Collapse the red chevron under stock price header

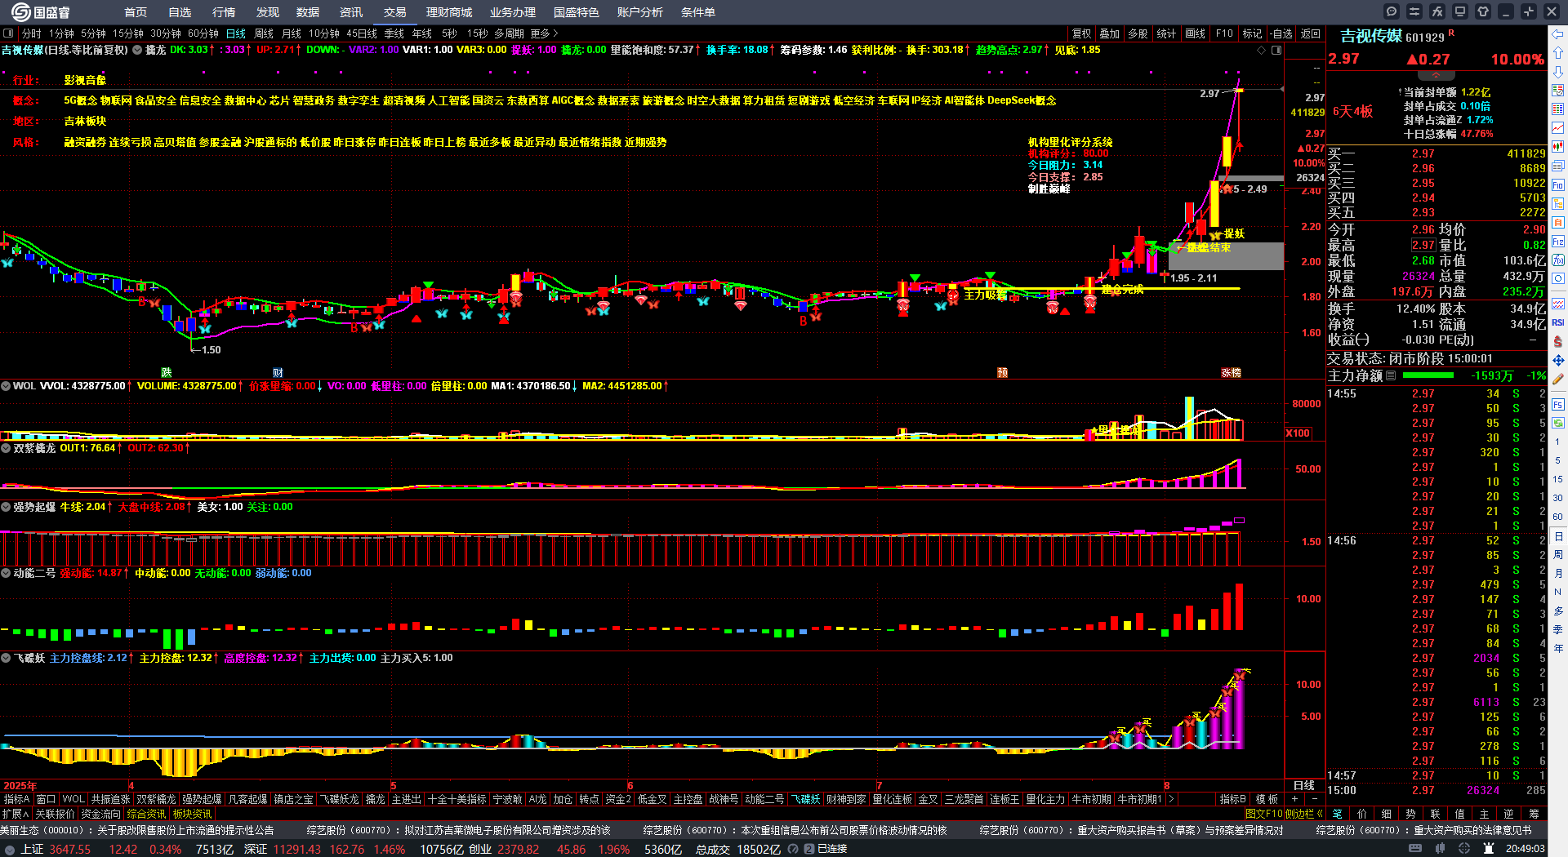(1436, 75)
